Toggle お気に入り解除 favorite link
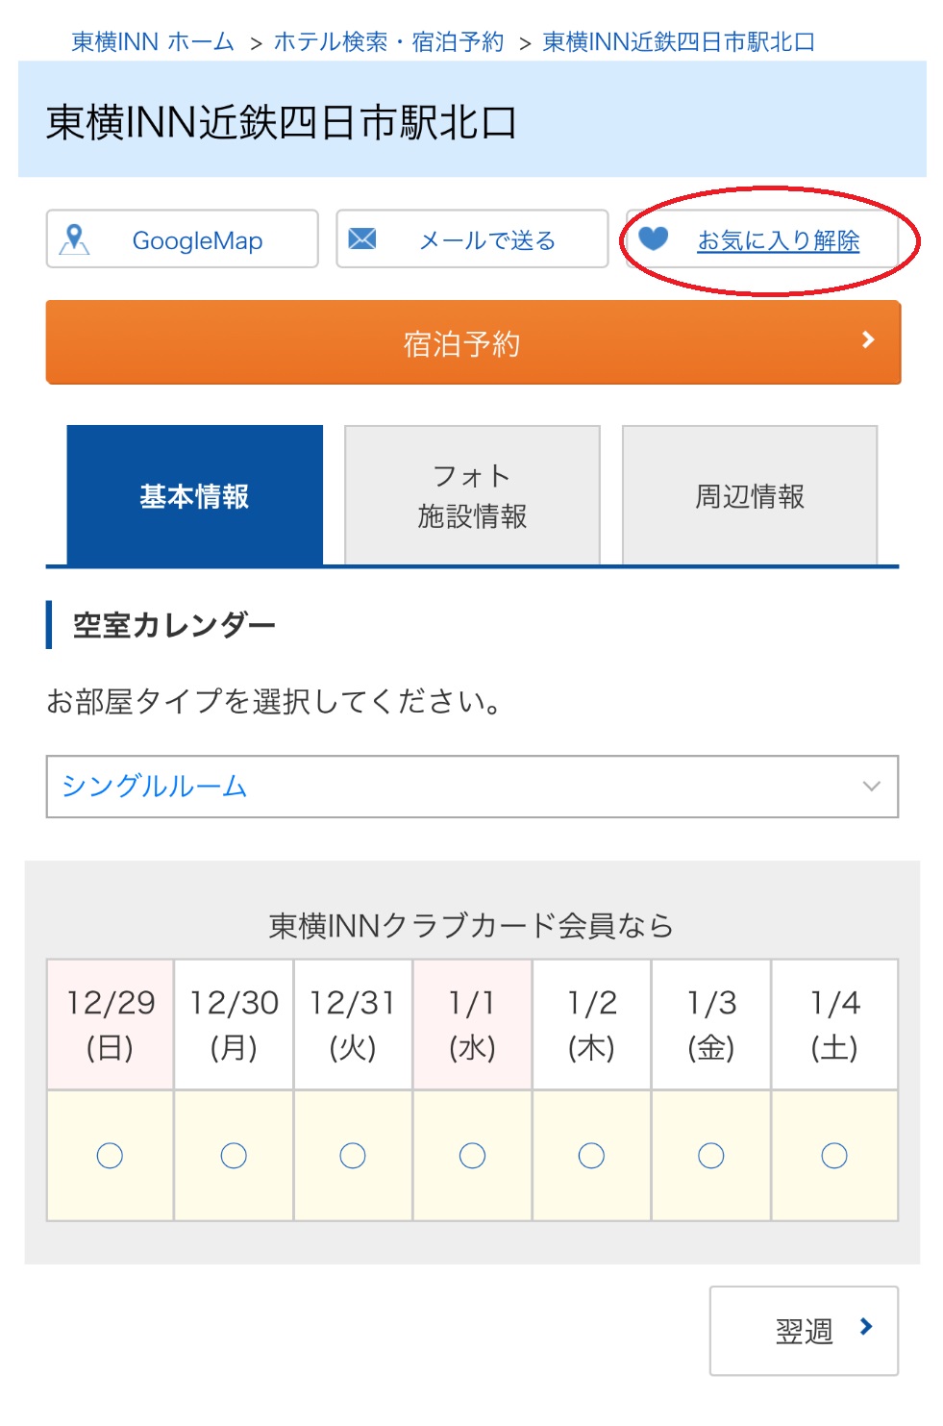Viewport: 943px width, 1426px height. [x=779, y=240]
